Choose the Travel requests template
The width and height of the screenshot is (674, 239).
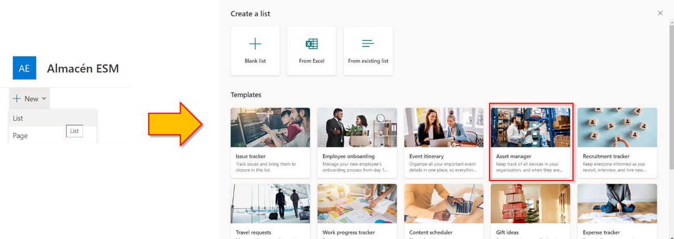click(x=270, y=212)
